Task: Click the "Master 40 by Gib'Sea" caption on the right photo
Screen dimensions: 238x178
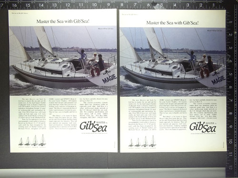Action: click(x=215, y=30)
